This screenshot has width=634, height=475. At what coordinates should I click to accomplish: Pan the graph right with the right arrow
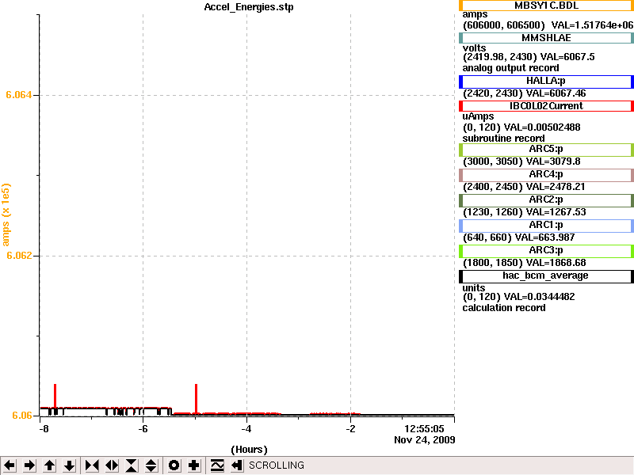point(29,465)
